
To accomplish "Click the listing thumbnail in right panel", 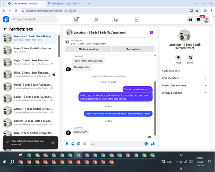I will pyautogui.click(x=184, y=36).
